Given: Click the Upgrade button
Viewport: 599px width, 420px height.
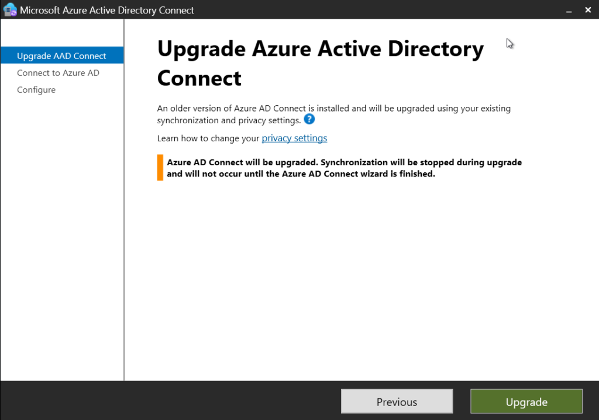Looking at the screenshot, I should [x=525, y=401].
